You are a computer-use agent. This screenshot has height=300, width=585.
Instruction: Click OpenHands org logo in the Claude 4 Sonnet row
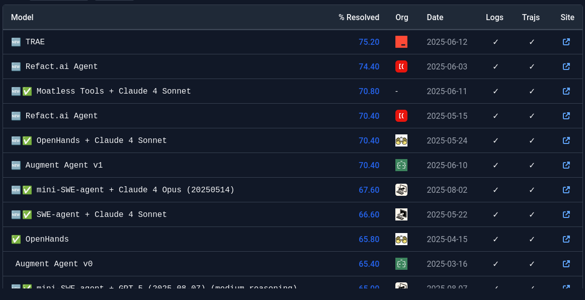(x=401, y=140)
